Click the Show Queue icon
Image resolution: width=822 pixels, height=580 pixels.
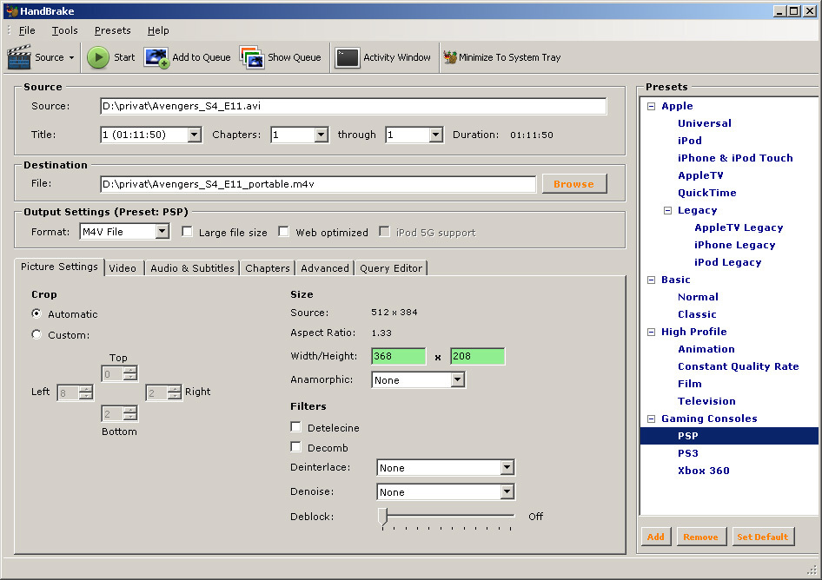pos(252,57)
